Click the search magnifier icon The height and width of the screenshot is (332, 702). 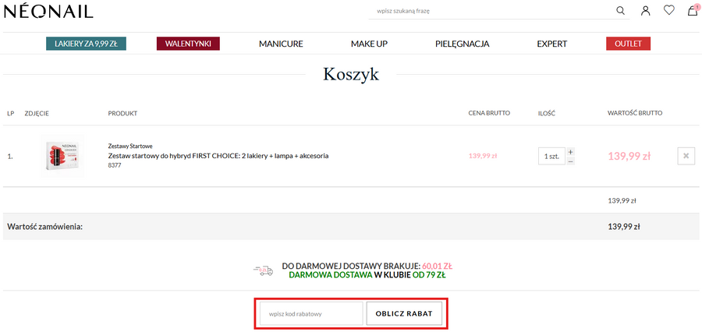tap(621, 11)
